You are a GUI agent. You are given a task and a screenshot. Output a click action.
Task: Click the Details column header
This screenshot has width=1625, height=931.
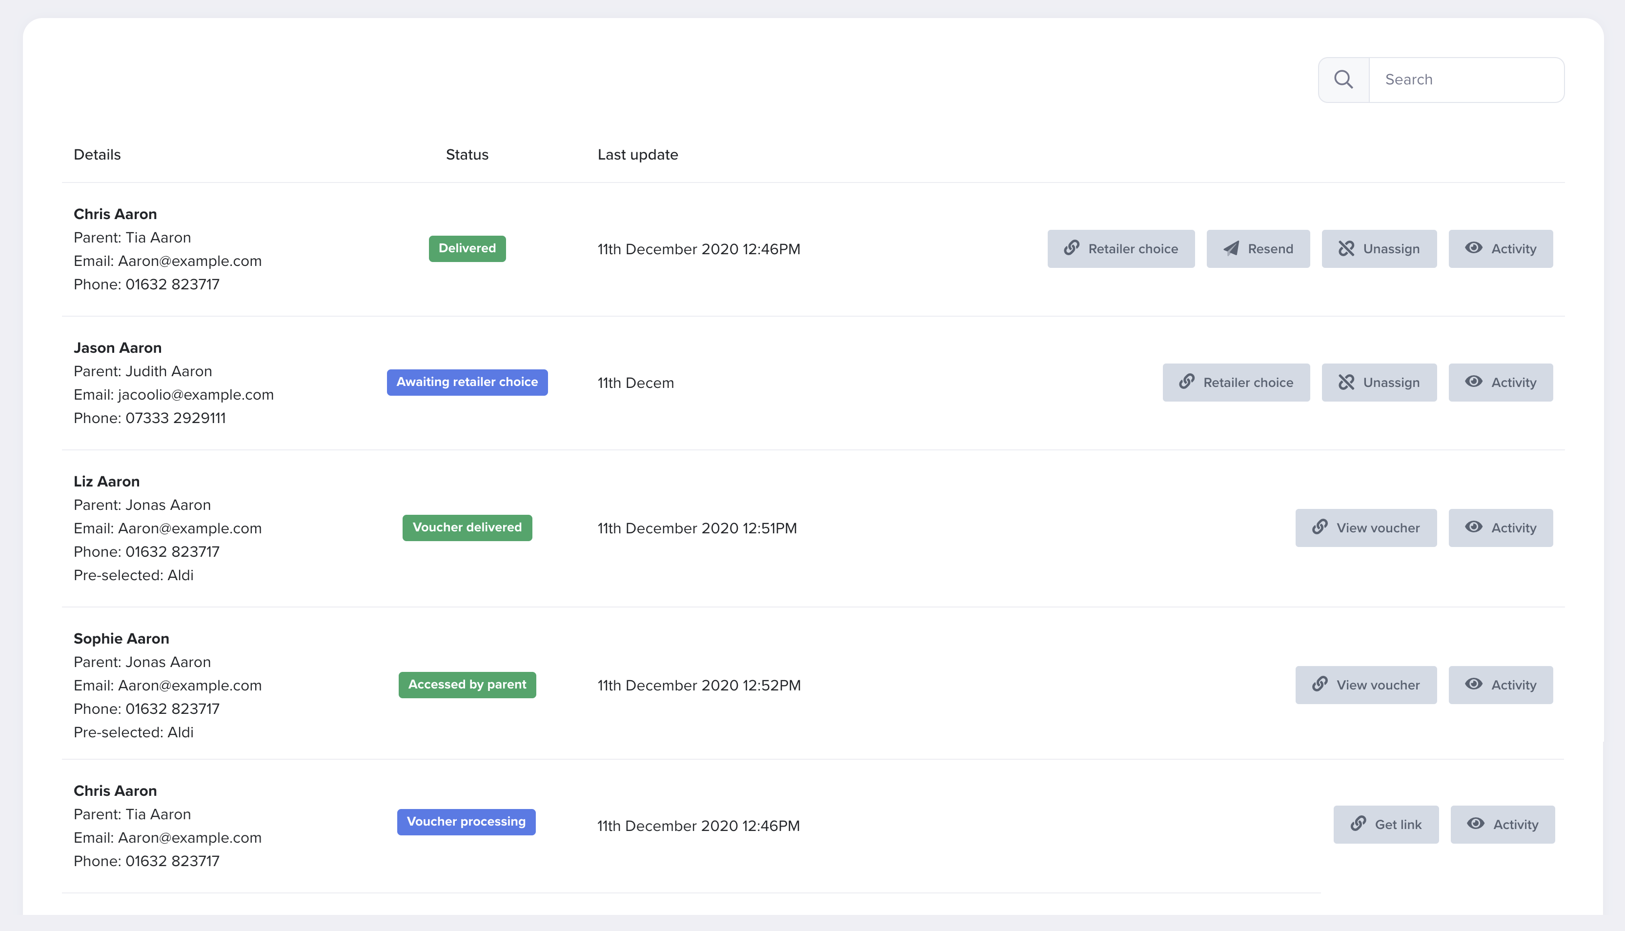97,155
